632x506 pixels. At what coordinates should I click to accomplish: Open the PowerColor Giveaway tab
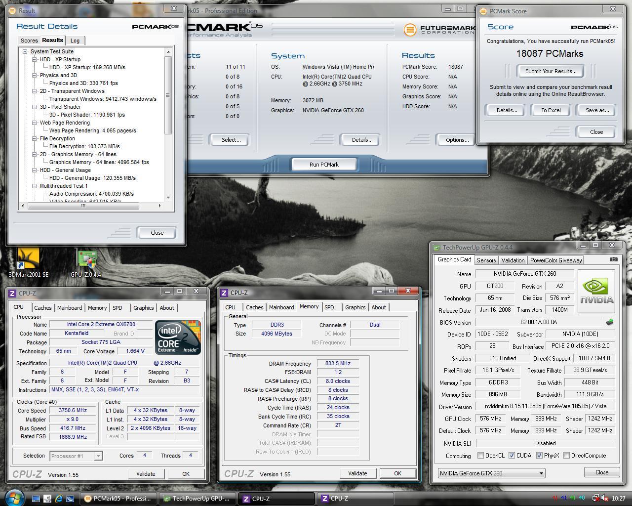pyautogui.click(x=556, y=260)
